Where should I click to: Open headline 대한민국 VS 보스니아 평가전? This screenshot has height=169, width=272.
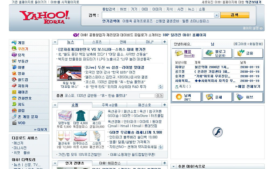[x=102, y=49]
